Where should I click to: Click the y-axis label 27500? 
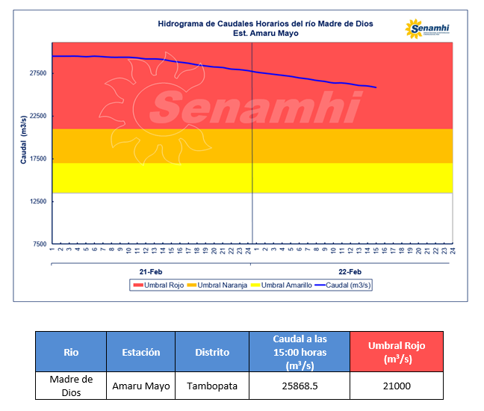[38, 73]
